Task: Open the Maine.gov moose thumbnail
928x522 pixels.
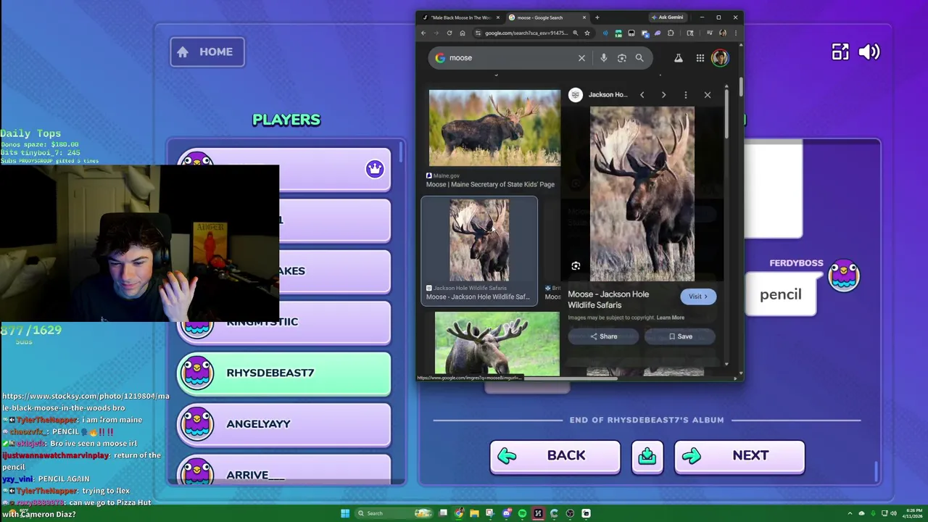Action: (494, 128)
